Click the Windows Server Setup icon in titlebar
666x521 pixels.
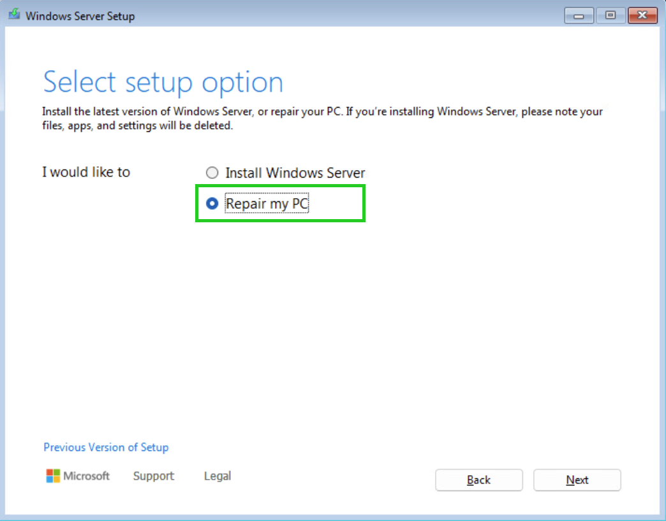13,13
